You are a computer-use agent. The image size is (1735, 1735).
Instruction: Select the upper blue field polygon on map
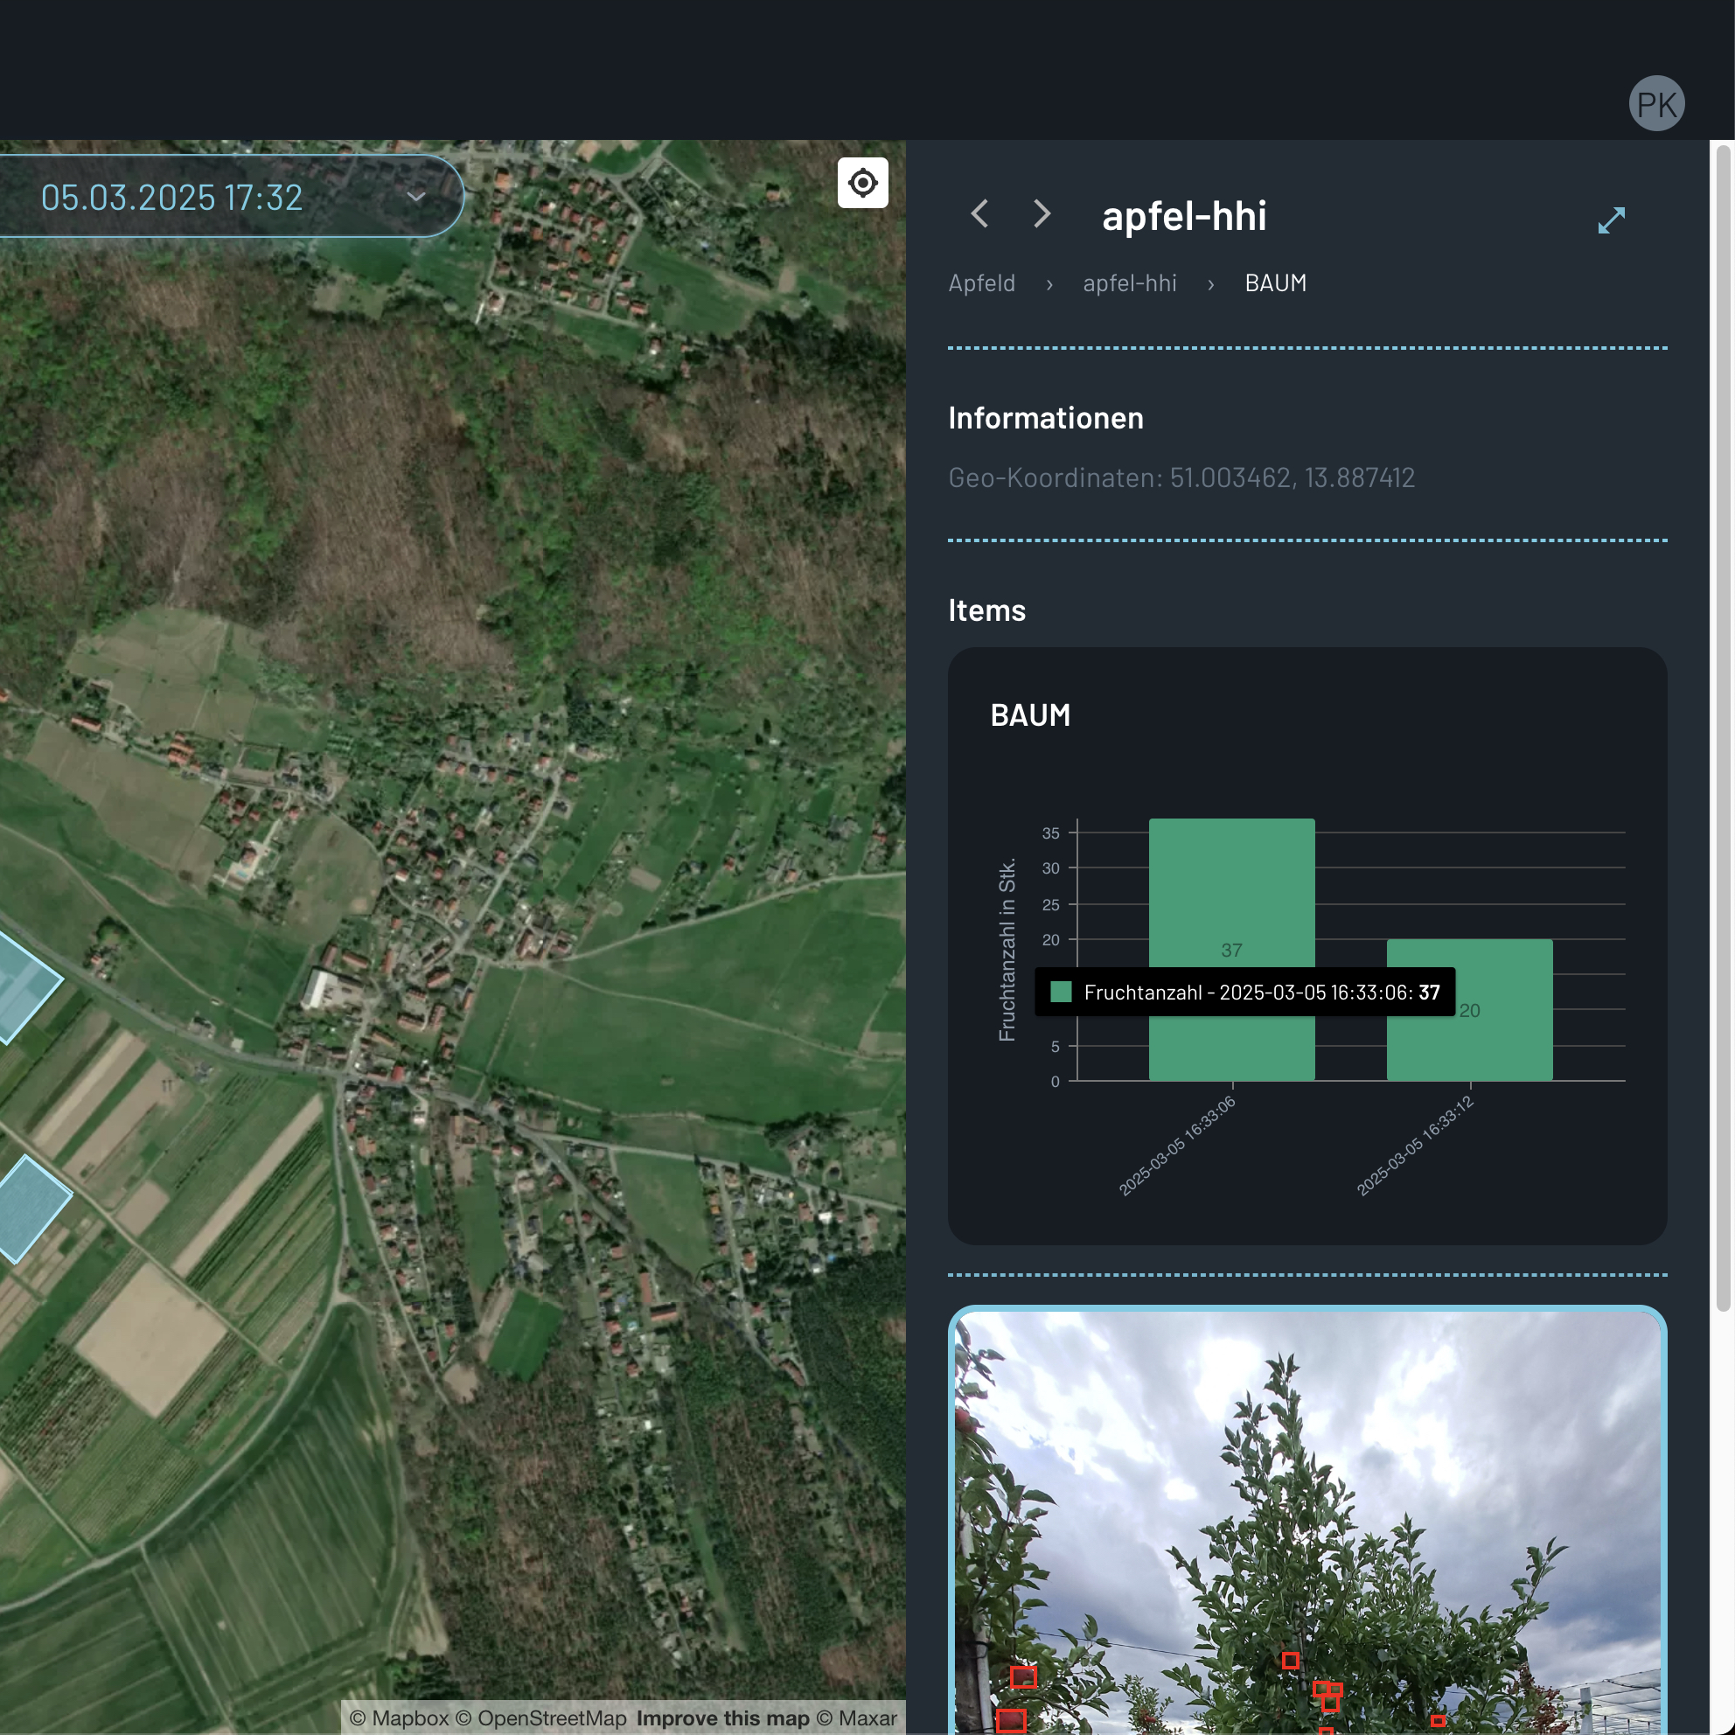point(25,986)
